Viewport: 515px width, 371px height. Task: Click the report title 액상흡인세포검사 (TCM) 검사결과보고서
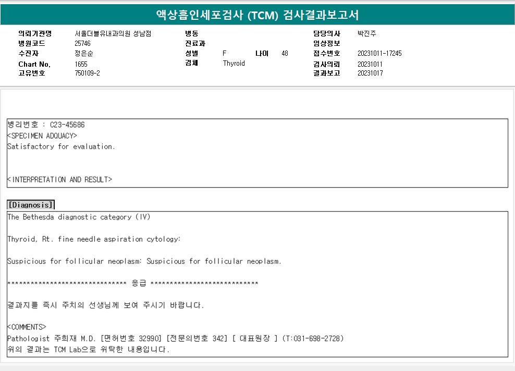[257, 15]
